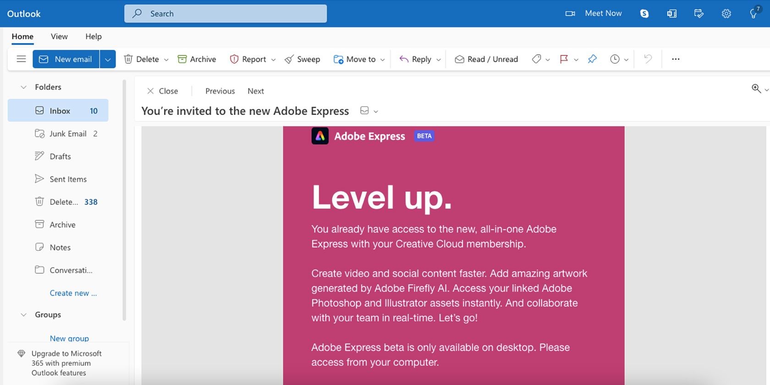This screenshot has width=770, height=385.
Task: Collapse the Groups section
Action: coord(23,315)
